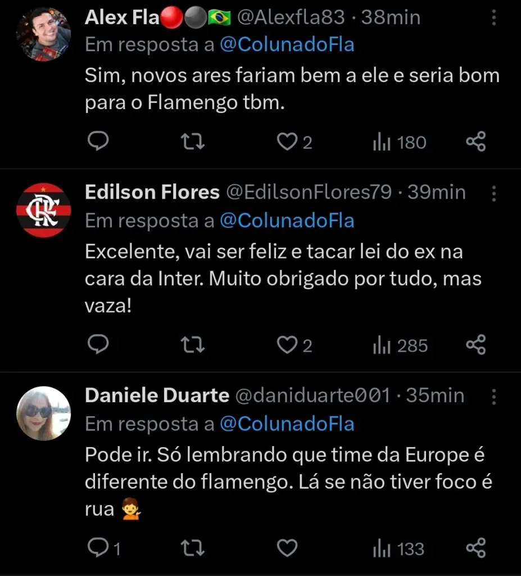521x576 pixels.
Task: Reply to Daniele Duarte's tweet
Action: point(98,548)
